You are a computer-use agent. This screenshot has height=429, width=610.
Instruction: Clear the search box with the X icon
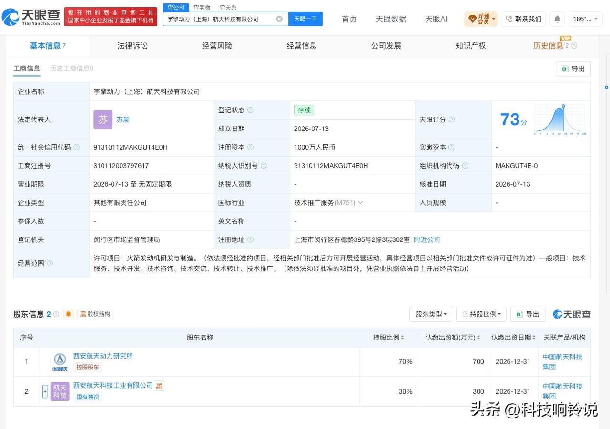coord(279,19)
